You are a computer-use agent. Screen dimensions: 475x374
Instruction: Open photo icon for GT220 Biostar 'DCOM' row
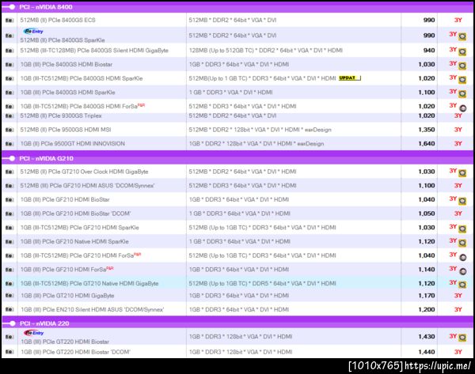click(x=9, y=352)
